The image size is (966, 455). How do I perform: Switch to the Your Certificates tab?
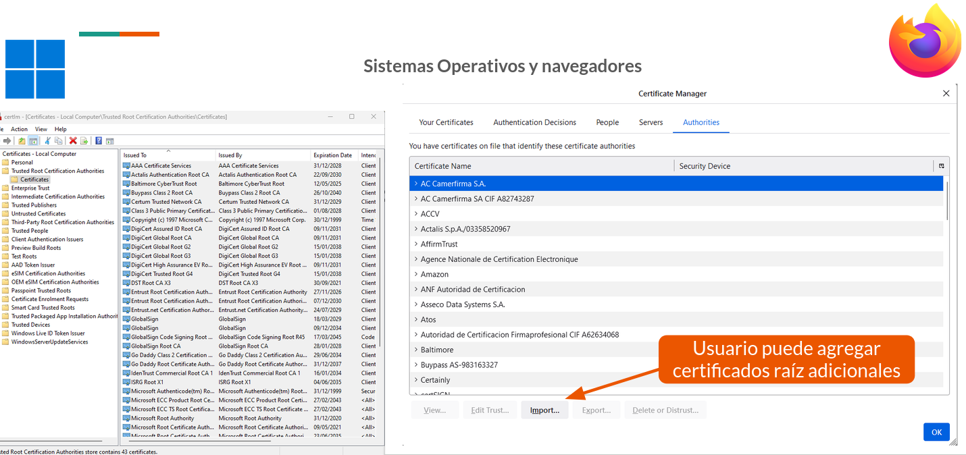446,122
